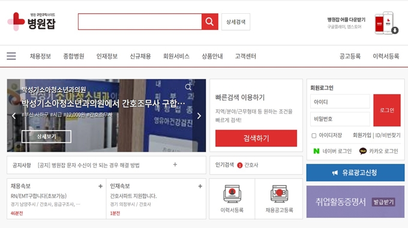This screenshot has width=408, height=228.
Task: Click 공고등록 in the navigation
Action: [350, 56]
